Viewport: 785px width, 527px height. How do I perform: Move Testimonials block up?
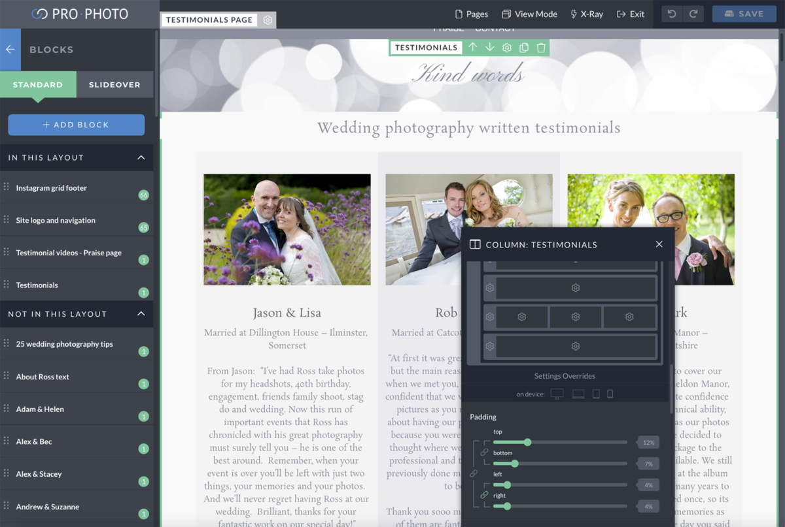pos(472,48)
